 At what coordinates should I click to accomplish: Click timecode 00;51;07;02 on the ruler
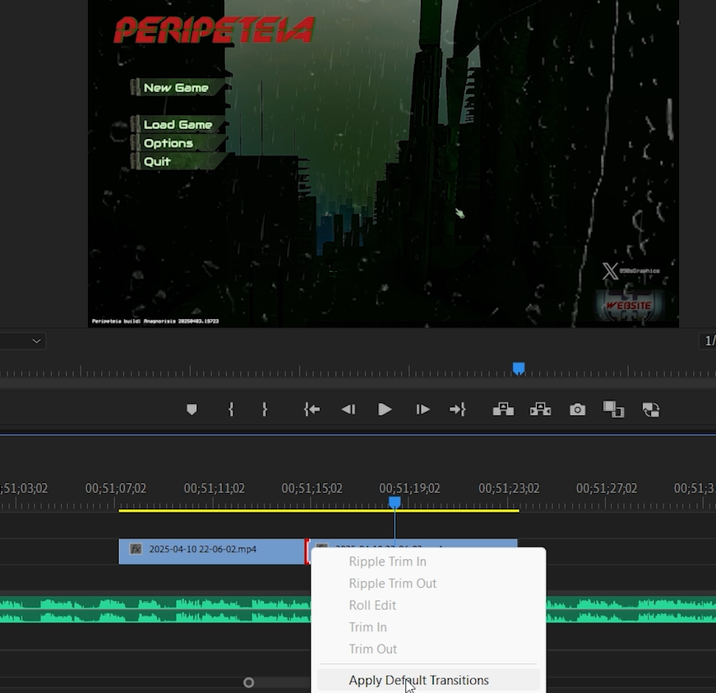[116, 488]
